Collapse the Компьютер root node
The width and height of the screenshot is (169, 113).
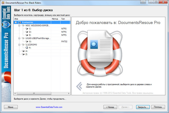click(x=16, y=22)
